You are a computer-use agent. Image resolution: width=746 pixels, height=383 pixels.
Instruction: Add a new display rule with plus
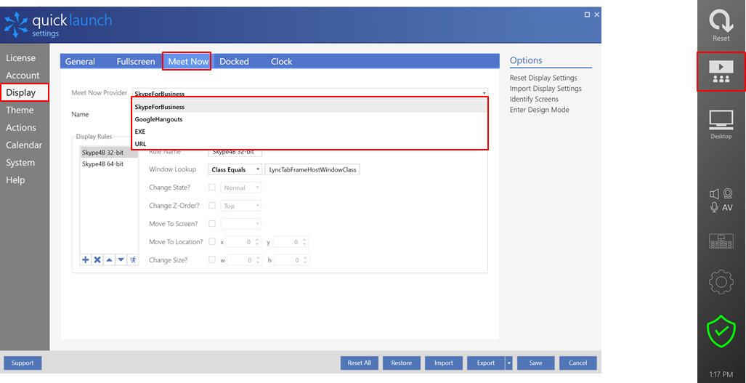(85, 259)
